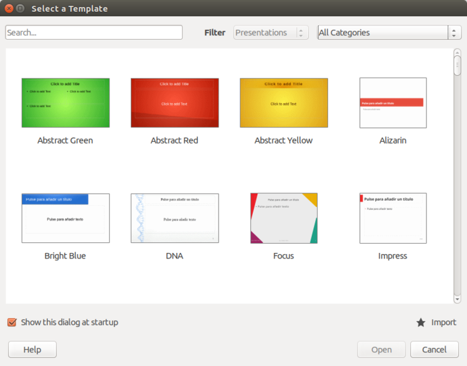This screenshot has height=366, width=467.
Task: Click the vertical scrollbar handle
Action: tap(457, 65)
